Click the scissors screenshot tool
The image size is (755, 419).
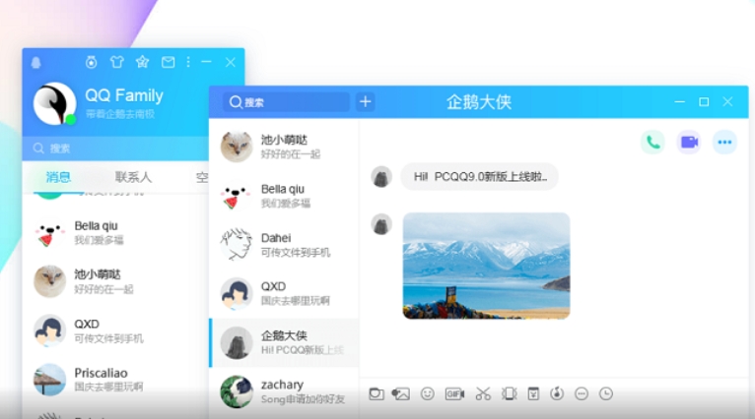click(x=483, y=394)
